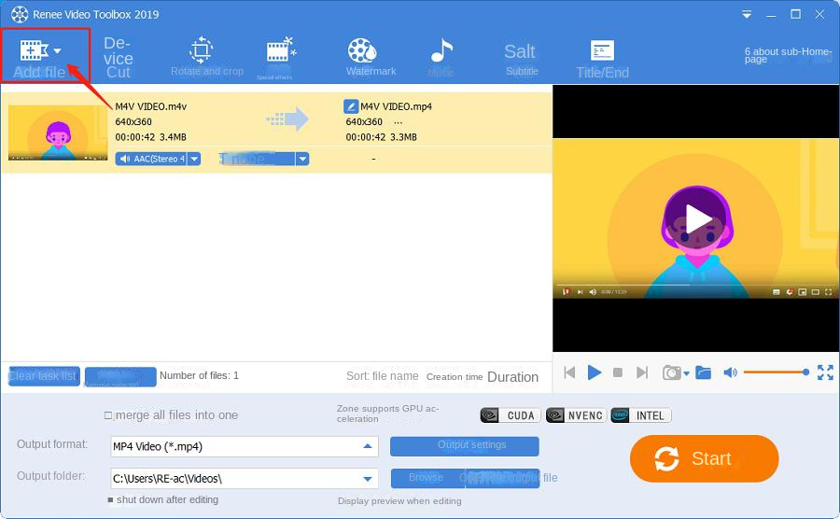Click the Output settings button
The width and height of the screenshot is (840, 519).
click(x=464, y=446)
